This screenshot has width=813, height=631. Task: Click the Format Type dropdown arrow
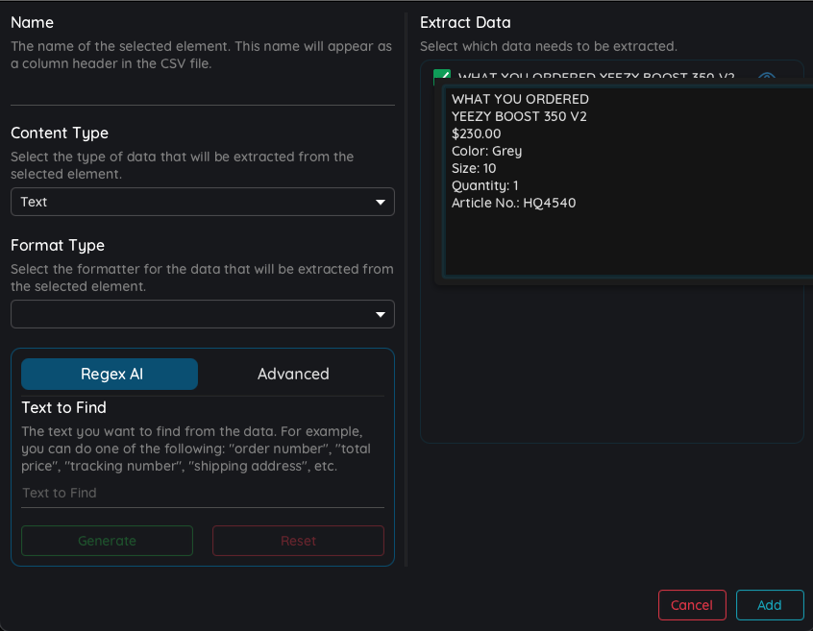[x=380, y=314]
